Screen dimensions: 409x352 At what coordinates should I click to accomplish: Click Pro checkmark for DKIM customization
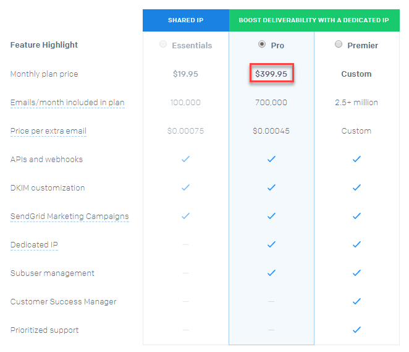click(271, 187)
